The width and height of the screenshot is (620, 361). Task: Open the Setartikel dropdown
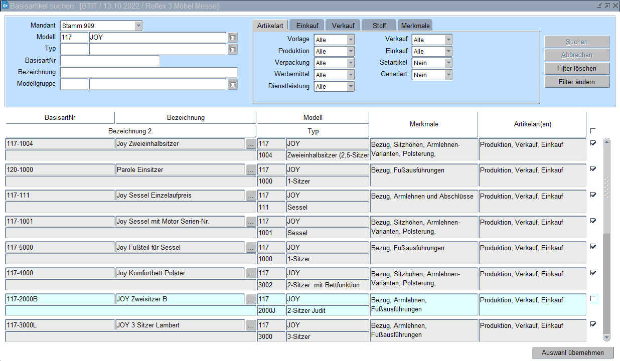(448, 63)
